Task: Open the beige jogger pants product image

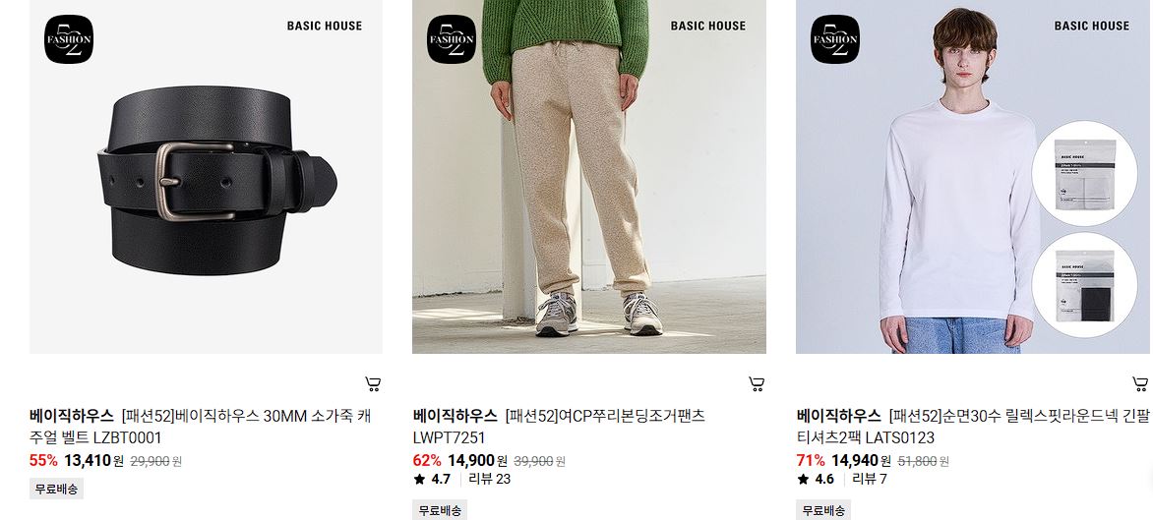Action: point(589,176)
